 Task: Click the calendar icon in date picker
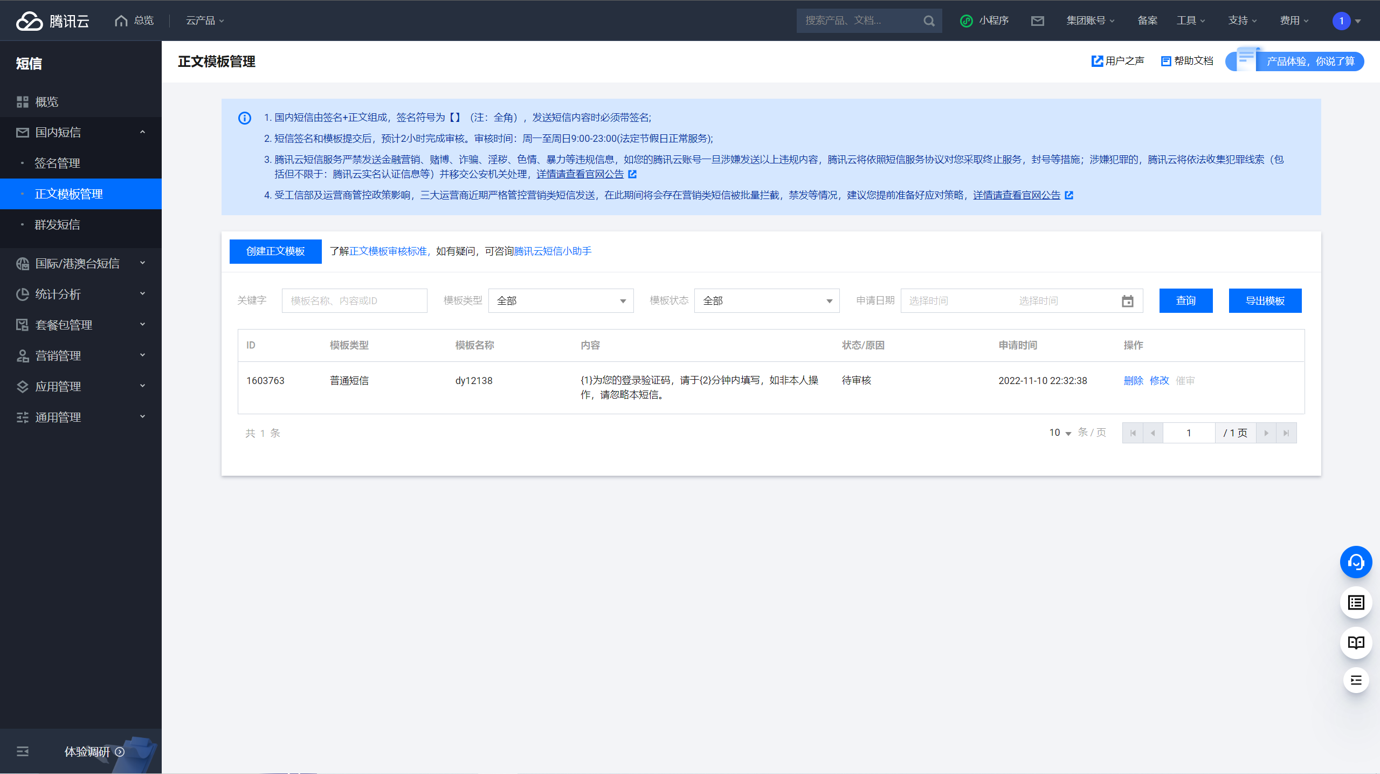pyautogui.click(x=1127, y=301)
